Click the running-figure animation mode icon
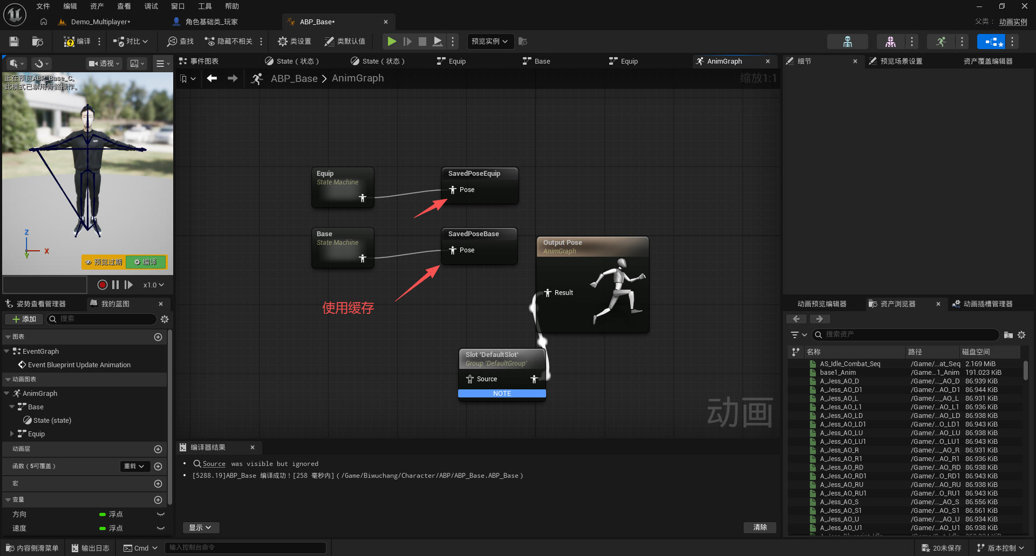Image resolution: width=1036 pixels, height=556 pixels. (x=941, y=42)
